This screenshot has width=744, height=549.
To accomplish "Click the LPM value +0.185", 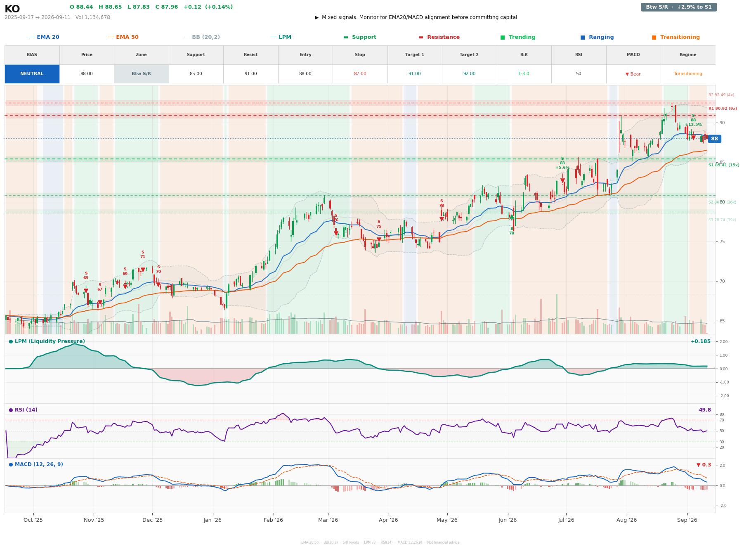I will (x=701, y=341).
